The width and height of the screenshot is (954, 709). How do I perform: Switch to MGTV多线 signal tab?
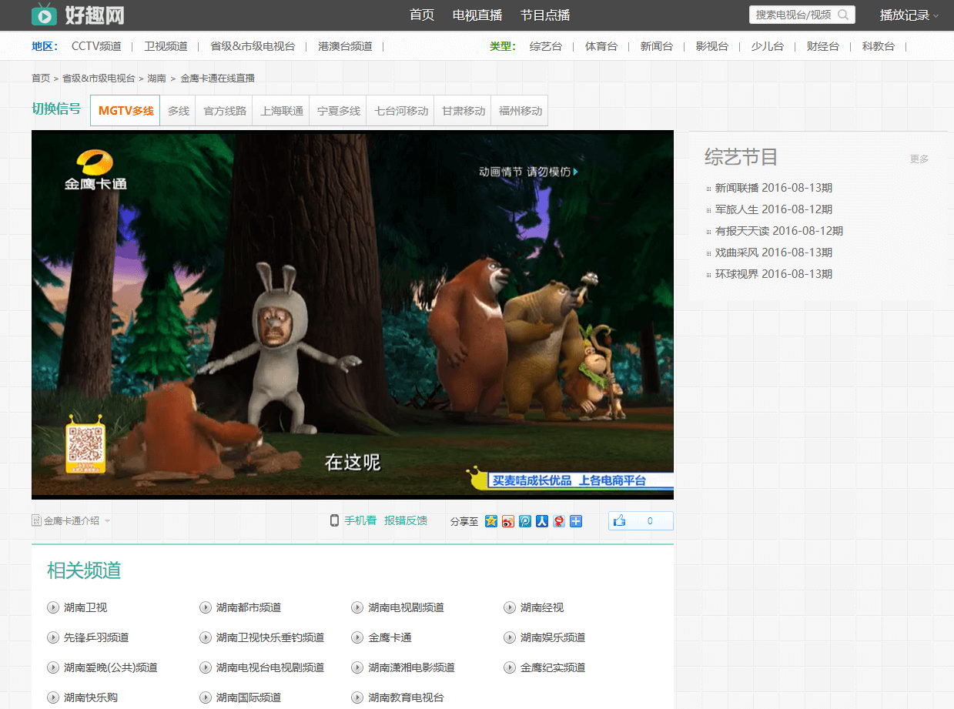pos(126,110)
